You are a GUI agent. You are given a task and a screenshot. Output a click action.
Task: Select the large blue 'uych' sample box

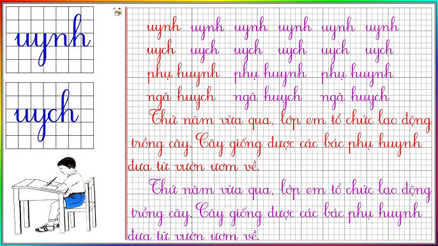pos(50,115)
